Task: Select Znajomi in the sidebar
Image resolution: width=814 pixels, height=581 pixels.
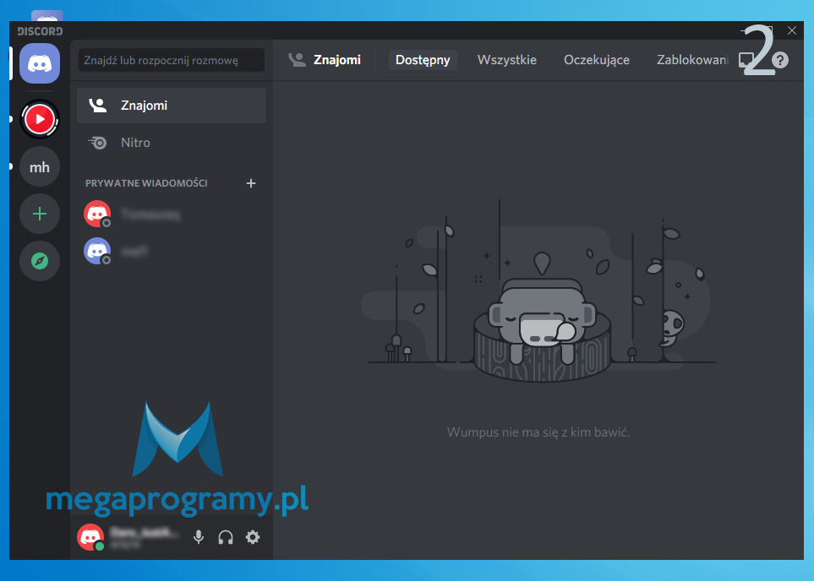Action: [x=172, y=106]
